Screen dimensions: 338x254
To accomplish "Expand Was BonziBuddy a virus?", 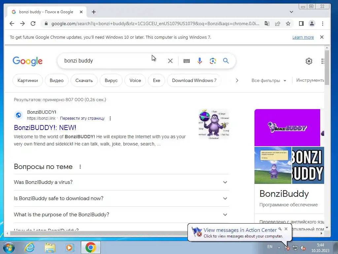I will click(121, 182).
